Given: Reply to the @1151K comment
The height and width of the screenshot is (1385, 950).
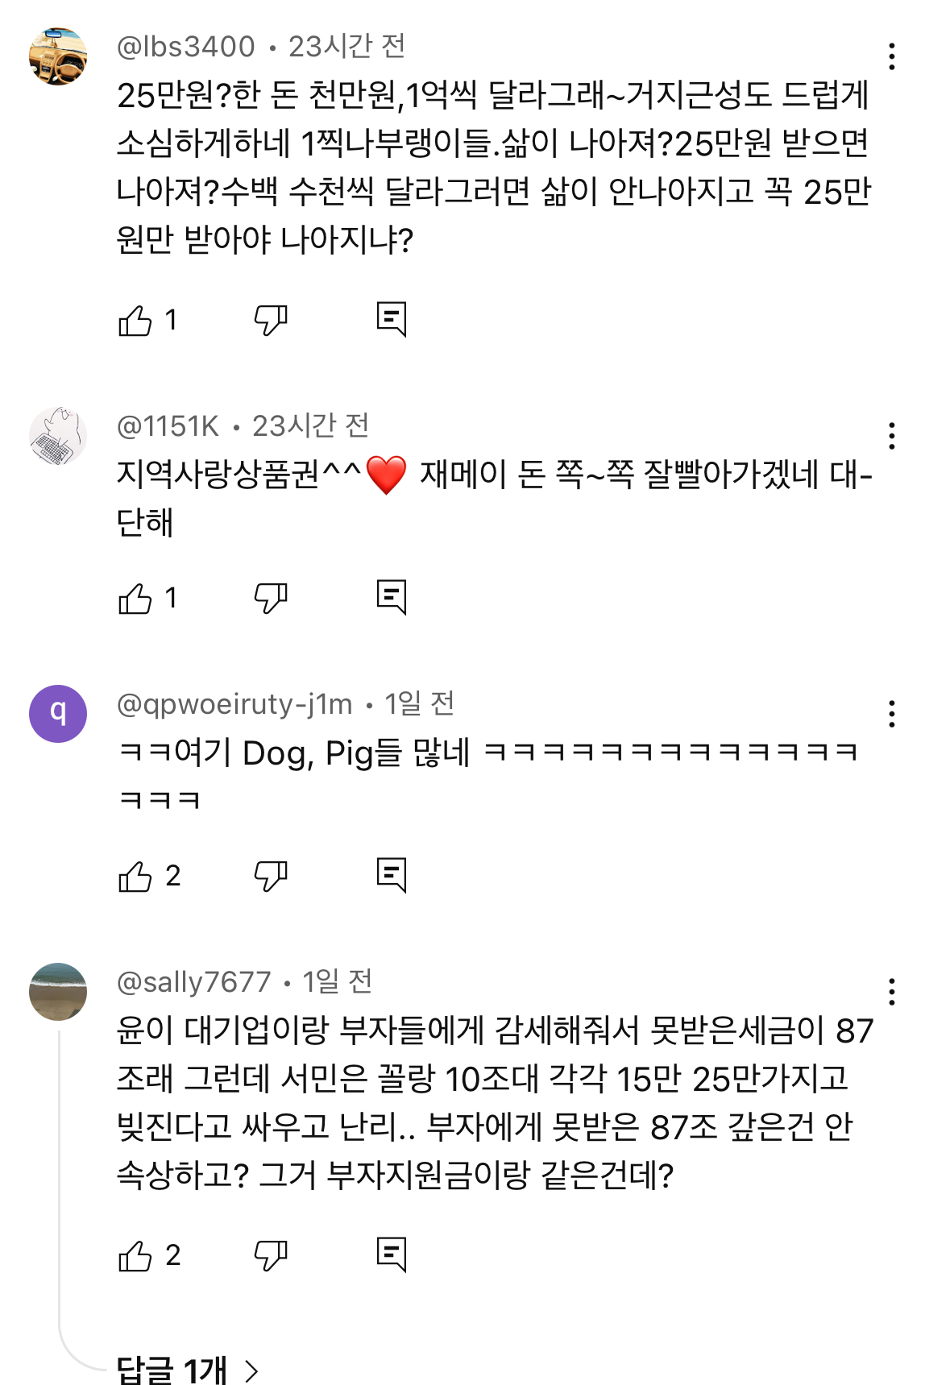Looking at the screenshot, I should 392,598.
